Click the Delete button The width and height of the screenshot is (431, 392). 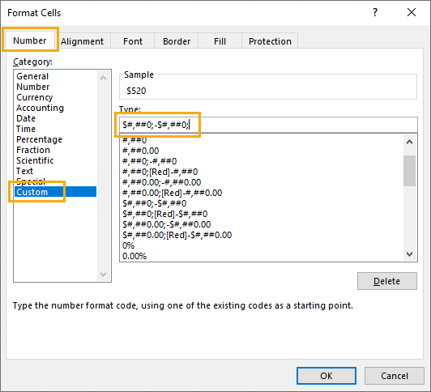coord(386,281)
